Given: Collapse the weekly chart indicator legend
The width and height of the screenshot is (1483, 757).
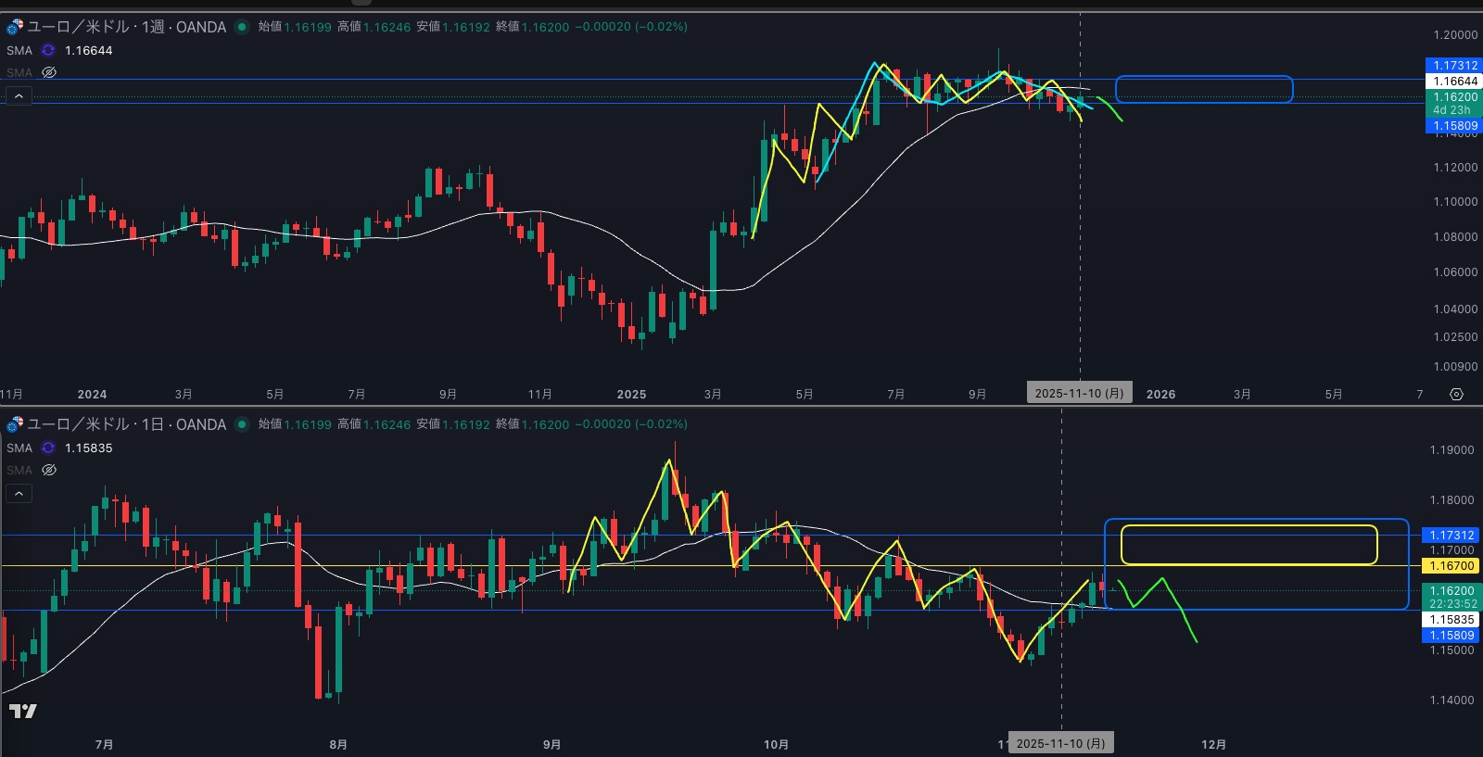Looking at the screenshot, I should tap(19, 95).
